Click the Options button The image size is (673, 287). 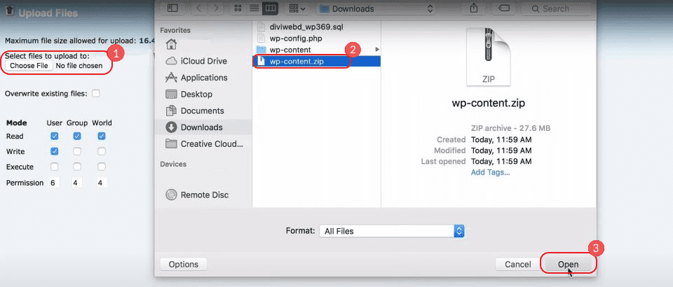coord(183,265)
